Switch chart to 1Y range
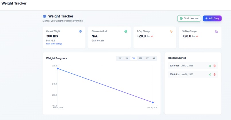The height and width of the screenshot is (120, 231). pyautogui.click(x=147, y=58)
